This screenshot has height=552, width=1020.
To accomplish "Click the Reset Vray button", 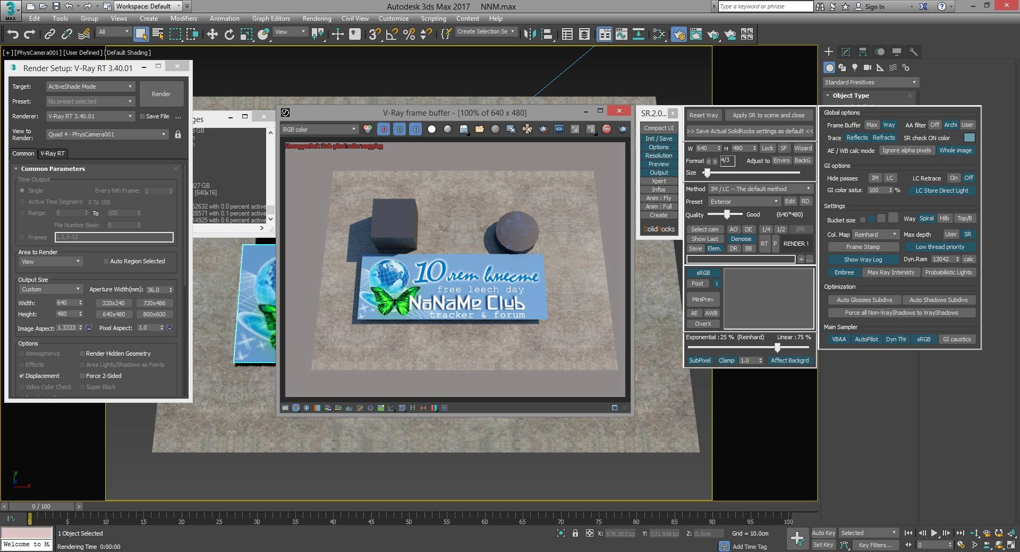I will [x=703, y=115].
